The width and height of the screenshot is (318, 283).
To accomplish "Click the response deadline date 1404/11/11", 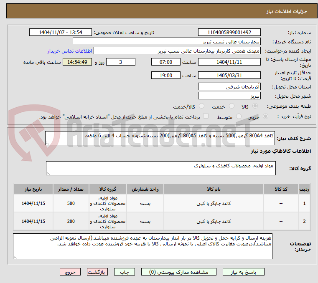I will (x=229, y=62).
